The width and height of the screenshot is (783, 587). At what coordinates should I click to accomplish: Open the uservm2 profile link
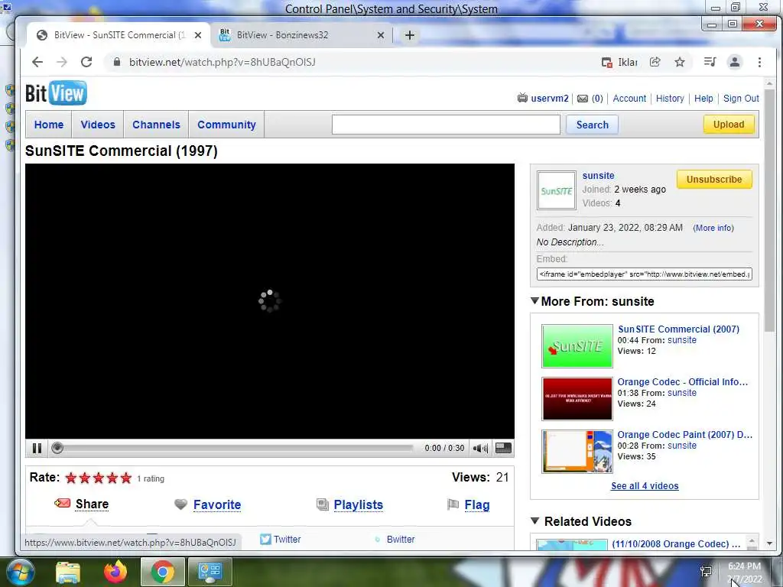(550, 99)
